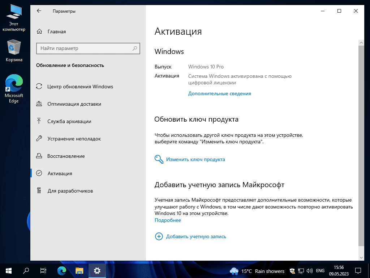The height and width of the screenshot is (278, 370).
Task: Click the scrollbar up arrow
Action: (x=361, y=43)
